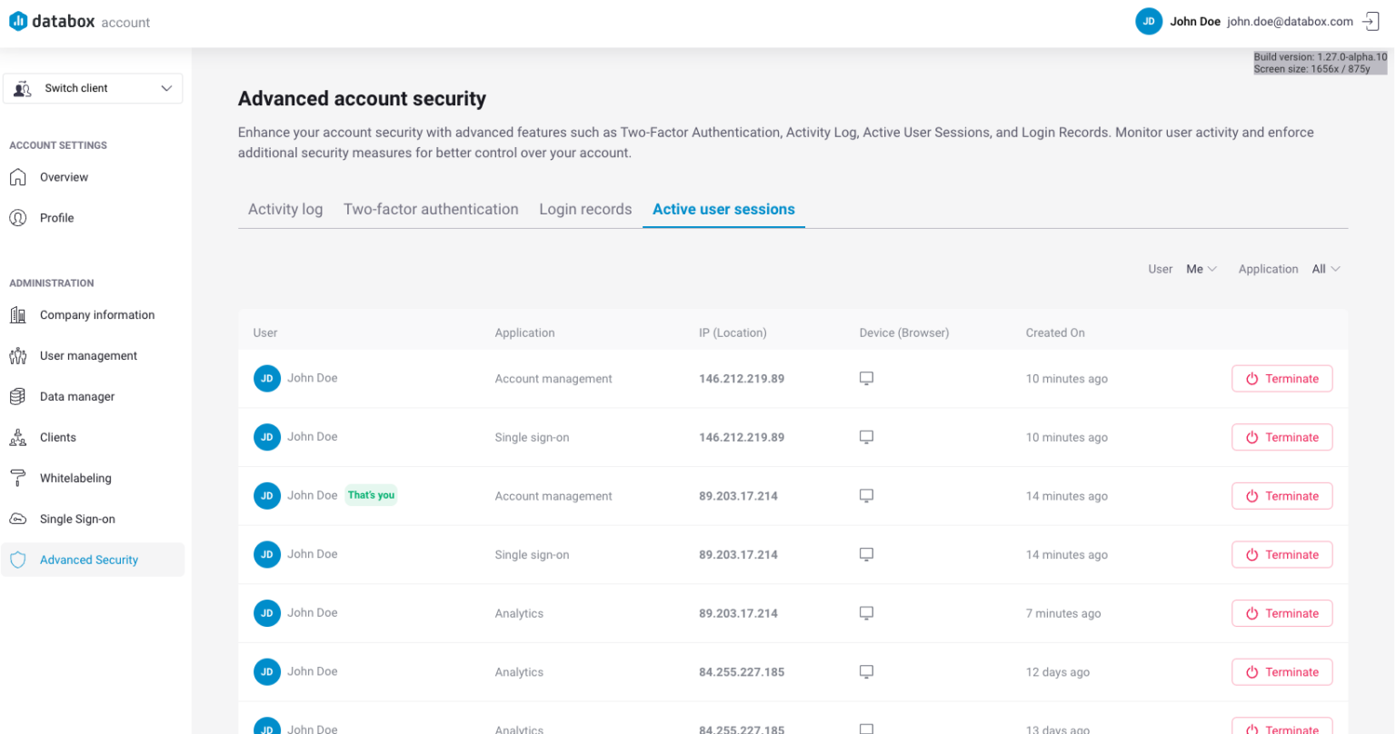Image resolution: width=1396 pixels, height=734 pixels.
Task: Switch to Two-factor authentication tab
Action: point(431,209)
